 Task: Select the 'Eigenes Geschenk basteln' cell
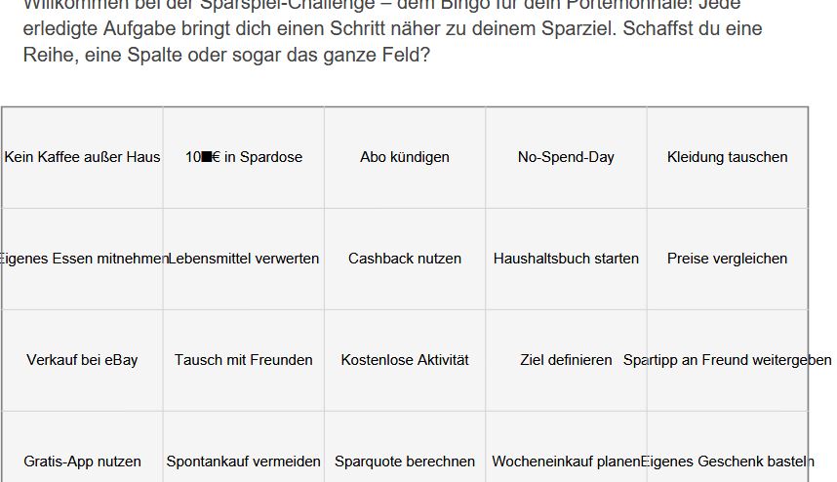pyautogui.click(x=727, y=447)
